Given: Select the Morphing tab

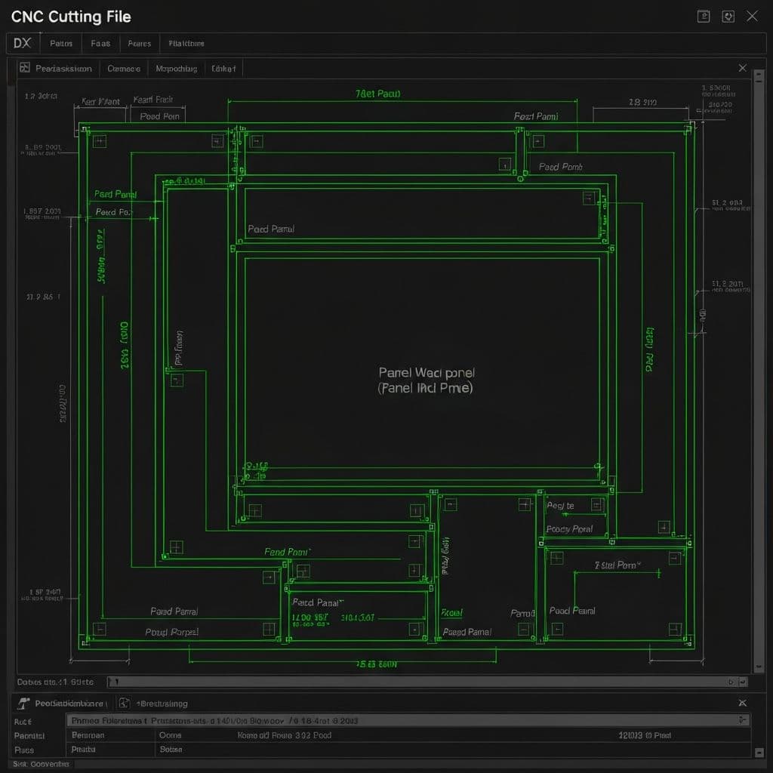Looking at the screenshot, I should coord(175,68).
